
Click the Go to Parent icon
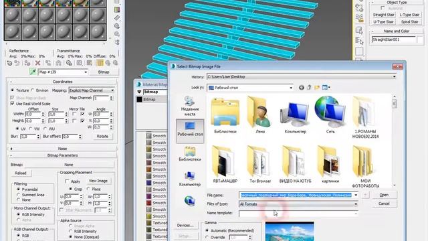[x=108, y=63]
